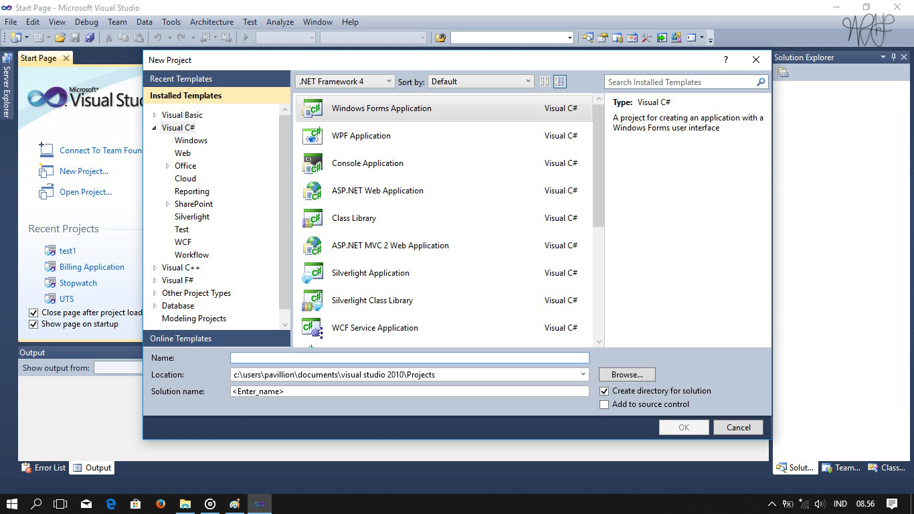Toggle Create directory for solution checkbox
The height and width of the screenshot is (514, 914).
(604, 391)
